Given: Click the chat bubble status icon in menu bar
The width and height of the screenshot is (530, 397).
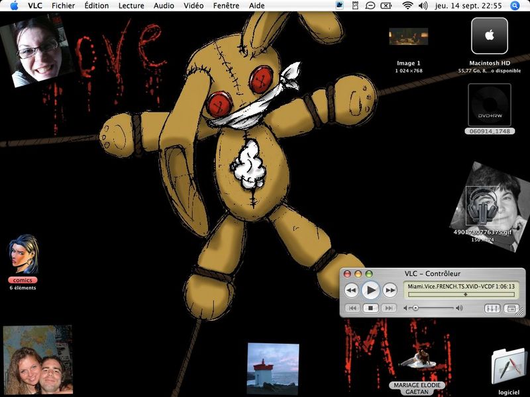Looking at the screenshot, I should point(370,5).
